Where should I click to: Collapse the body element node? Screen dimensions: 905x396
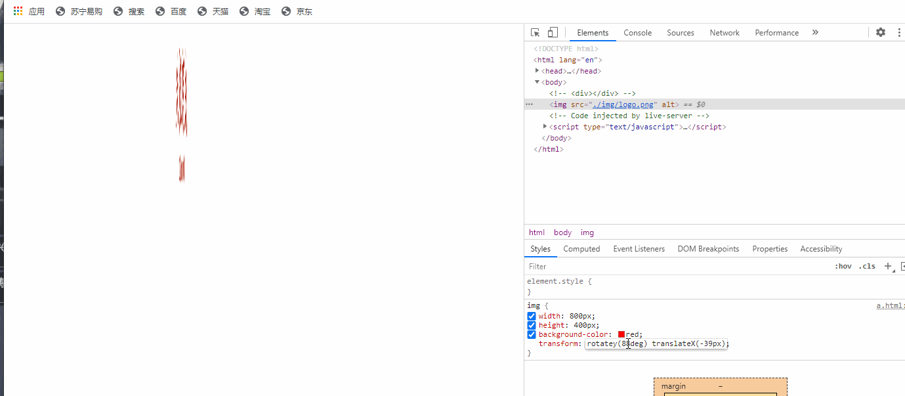[x=537, y=82]
